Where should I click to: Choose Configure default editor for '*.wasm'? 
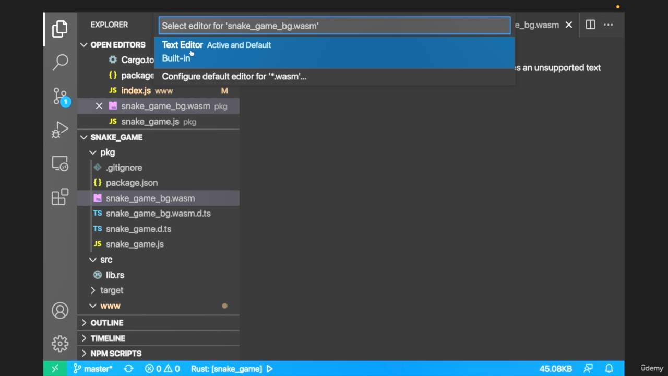pyautogui.click(x=234, y=77)
